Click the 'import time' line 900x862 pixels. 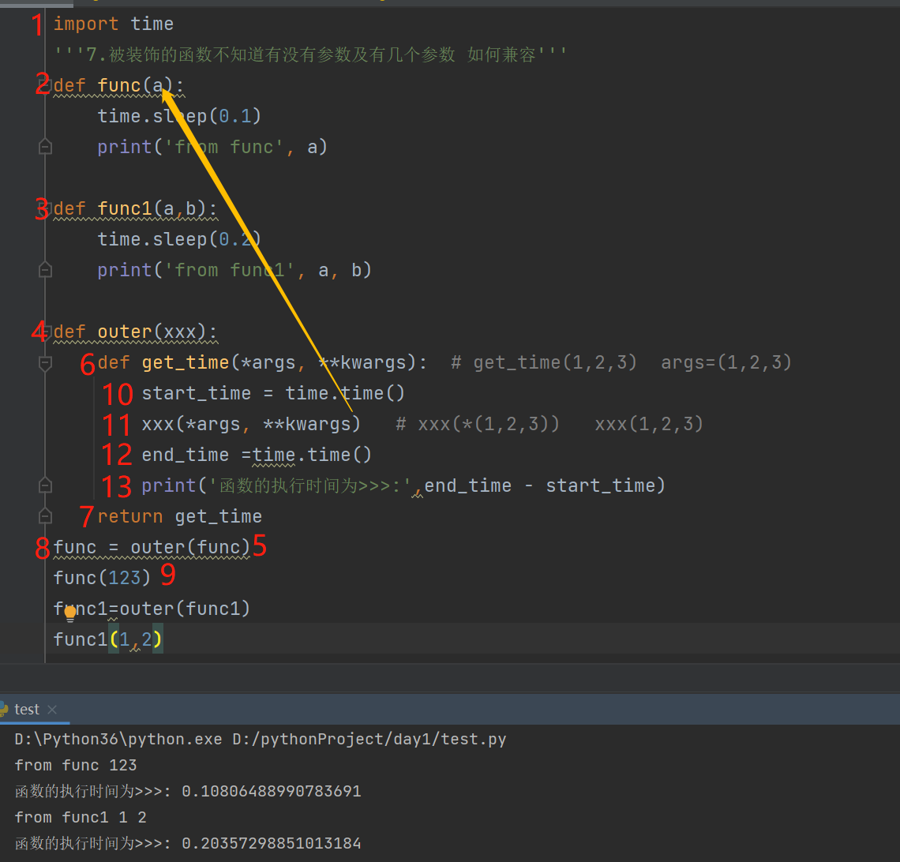(x=113, y=24)
